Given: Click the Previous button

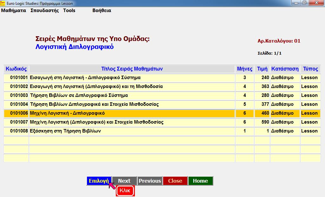Looking at the screenshot, I should point(149,180).
